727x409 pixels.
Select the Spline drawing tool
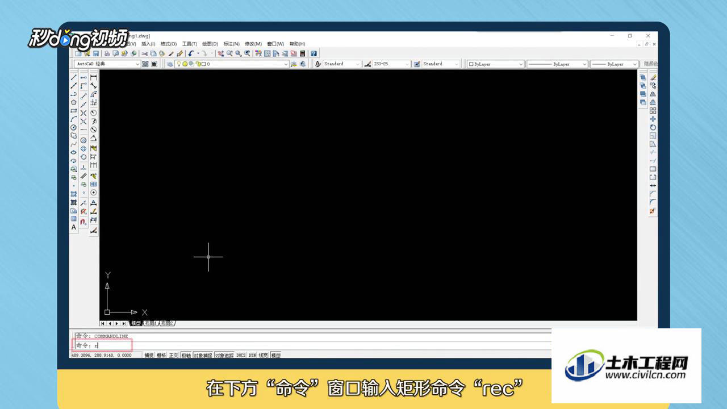[74, 144]
